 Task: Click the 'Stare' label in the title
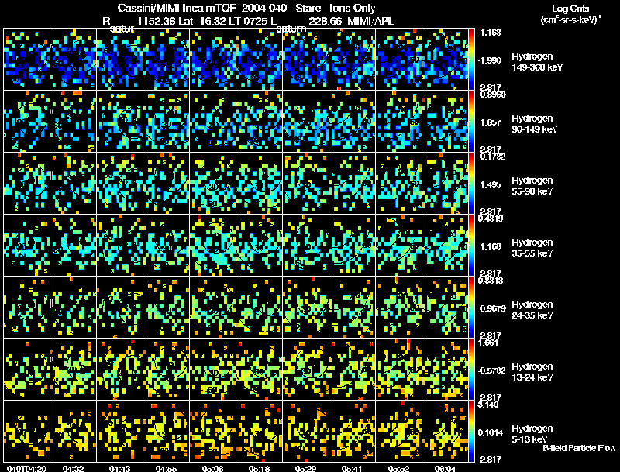pyautogui.click(x=308, y=9)
